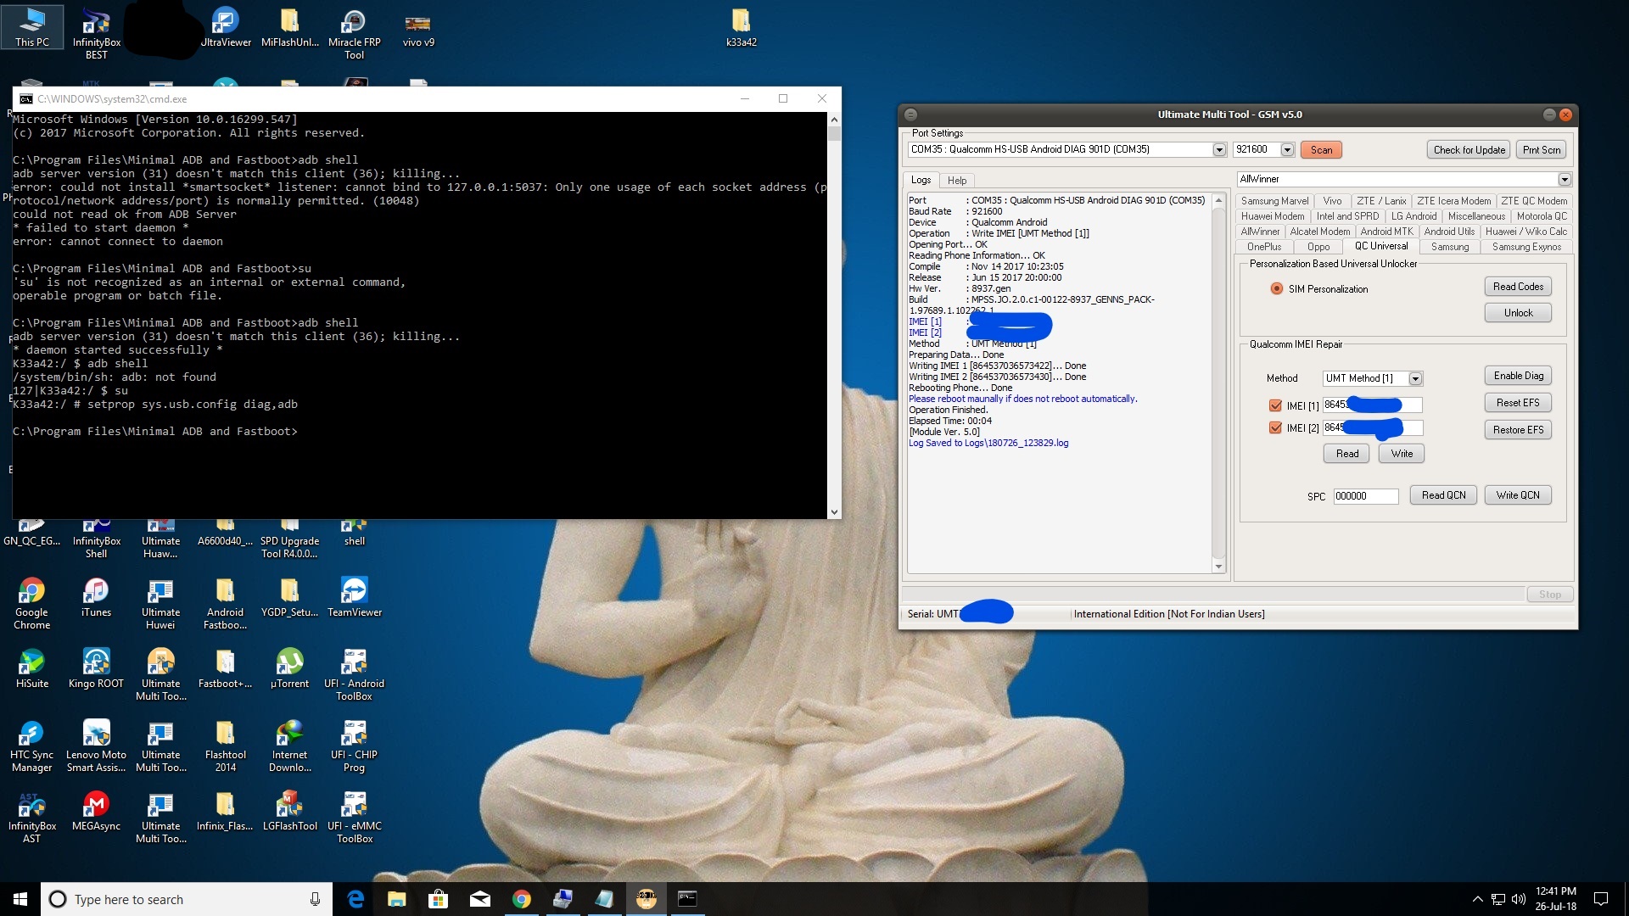
Task: Click the Type here to search box
Action: (187, 899)
